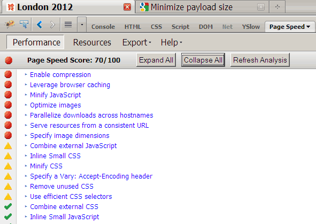Open Serve resources from a consistent URL

[x=89, y=126]
